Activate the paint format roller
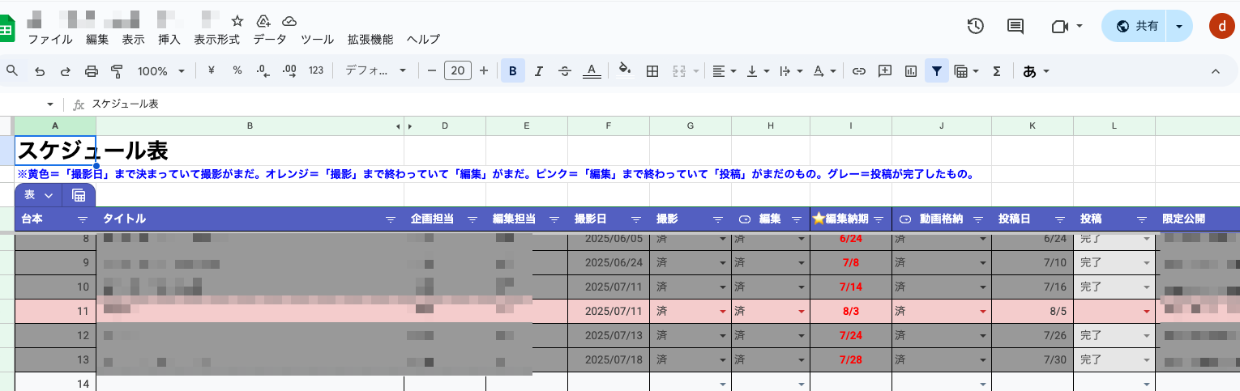 coord(117,71)
